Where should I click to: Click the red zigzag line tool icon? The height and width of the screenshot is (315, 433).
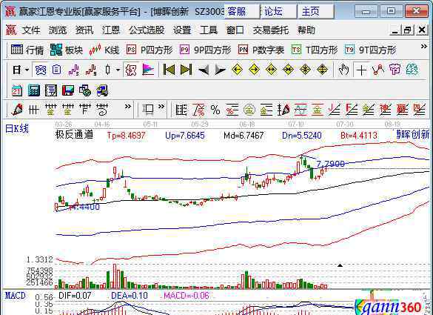tap(378, 70)
